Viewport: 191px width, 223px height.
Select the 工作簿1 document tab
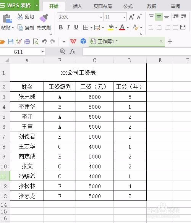point(127,42)
